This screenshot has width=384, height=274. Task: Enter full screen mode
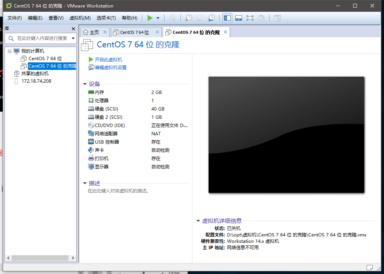(x=250, y=18)
